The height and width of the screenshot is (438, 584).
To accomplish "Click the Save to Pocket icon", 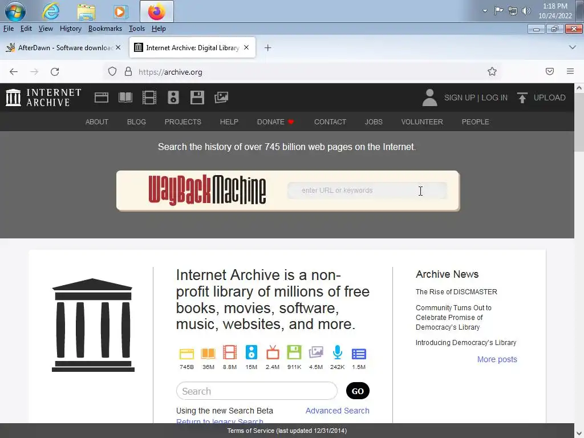I will (x=550, y=71).
